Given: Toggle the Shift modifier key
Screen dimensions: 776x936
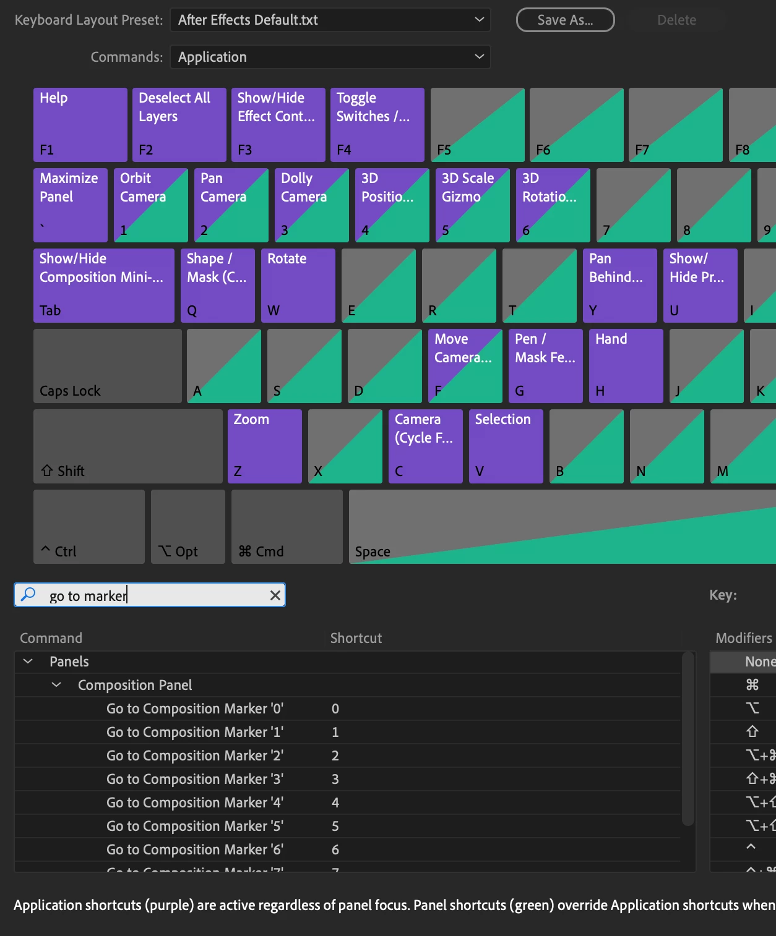Looking at the screenshot, I should click(128, 446).
